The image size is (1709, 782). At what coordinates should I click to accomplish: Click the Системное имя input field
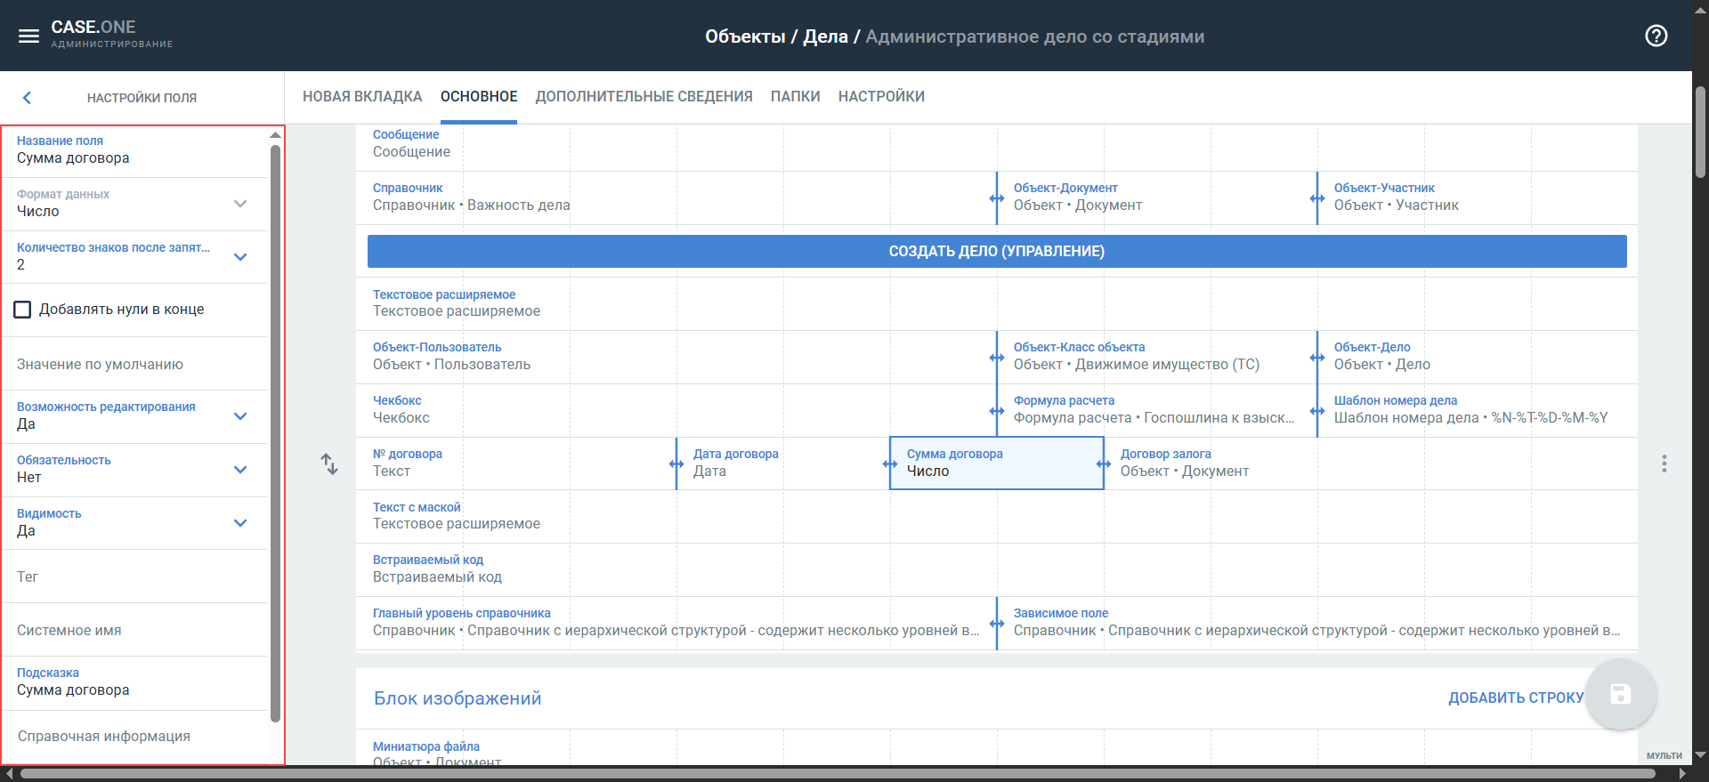pos(134,630)
